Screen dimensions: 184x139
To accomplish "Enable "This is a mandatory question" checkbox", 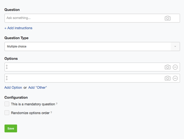I will 7,104.
